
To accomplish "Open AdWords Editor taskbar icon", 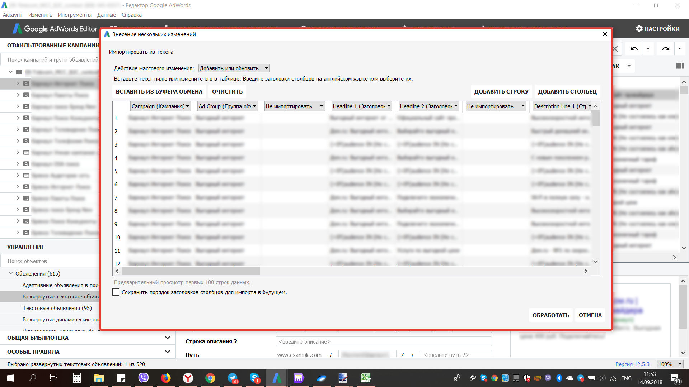I will (x=277, y=378).
